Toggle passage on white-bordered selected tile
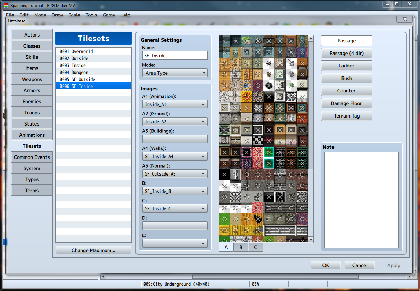 (258, 130)
